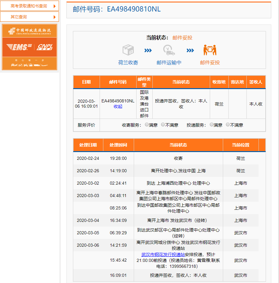Select 满意 for 投递服务
279x283 pixels.
coord(212,124)
